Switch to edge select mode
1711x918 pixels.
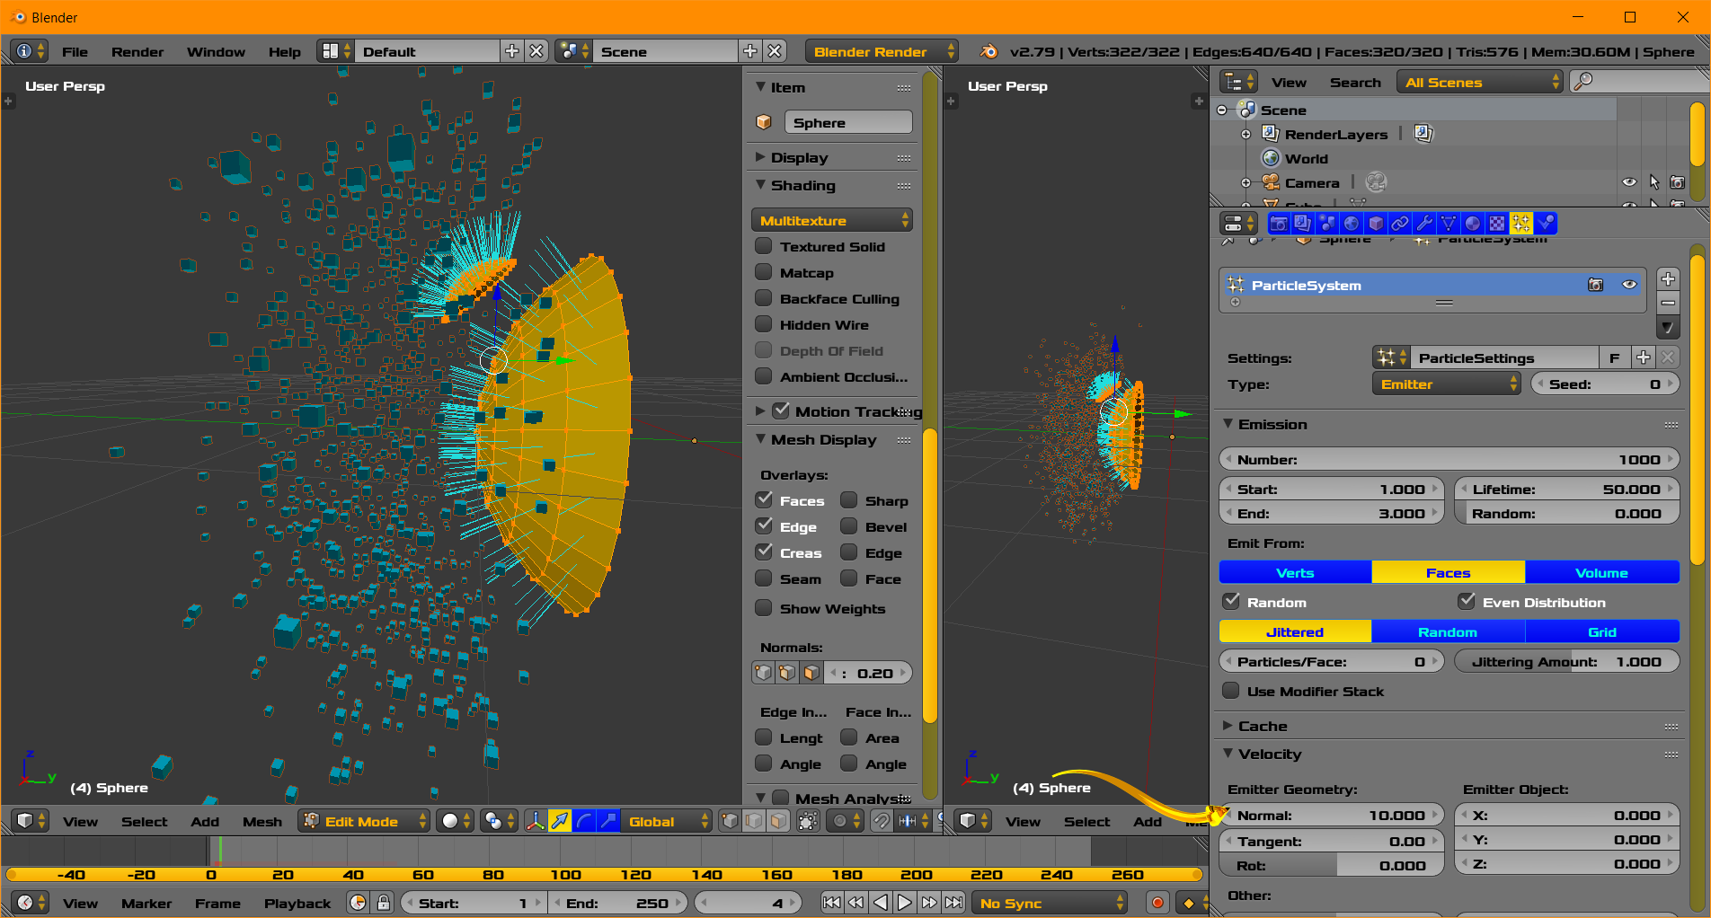[x=755, y=821]
